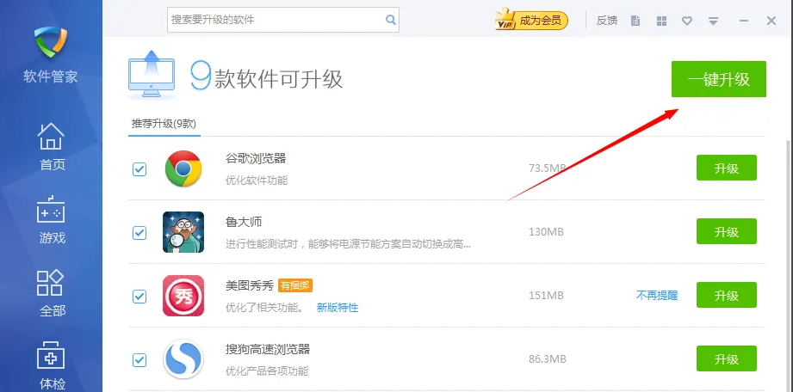Click the search magnifier icon
The height and width of the screenshot is (392, 793).
pyautogui.click(x=390, y=20)
